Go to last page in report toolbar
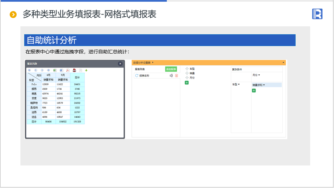Screen dimensions: 334x188 point(48,70)
